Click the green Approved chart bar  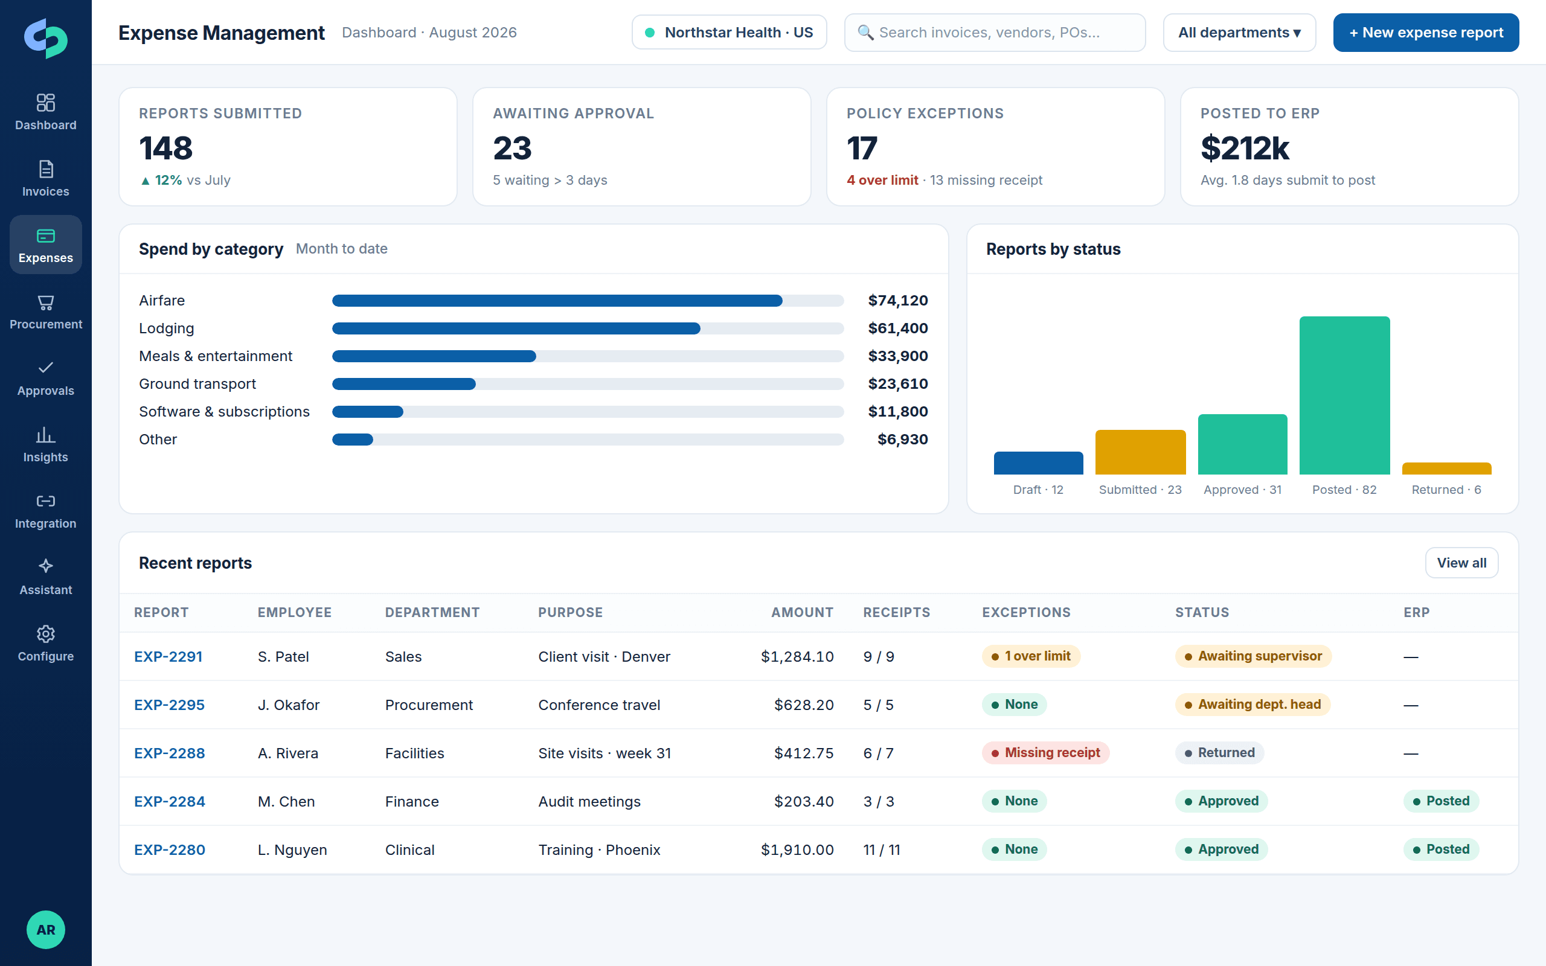pos(1243,445)
